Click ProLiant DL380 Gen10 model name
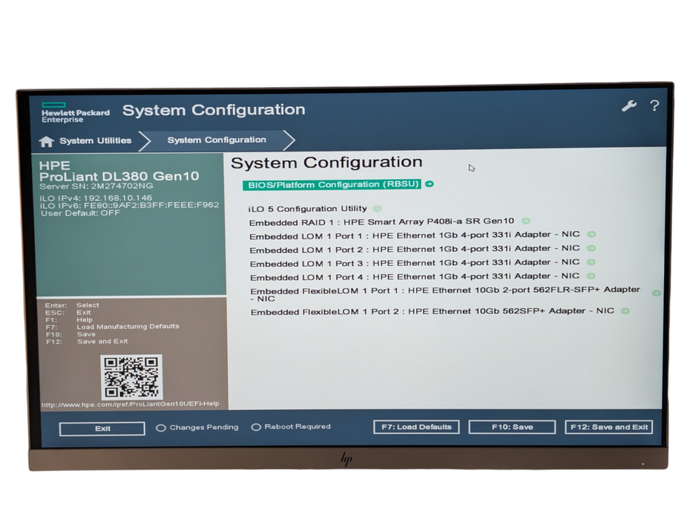The image size is (690, 520). point(119,176)
